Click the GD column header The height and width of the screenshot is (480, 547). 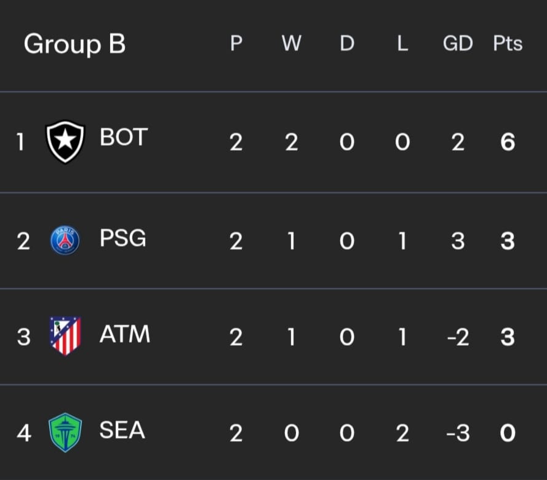pyautogui.click(x=458, y=43)
